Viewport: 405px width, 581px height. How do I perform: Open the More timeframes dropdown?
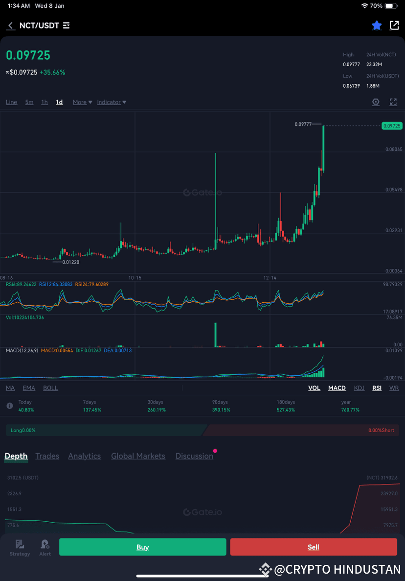(82, 102)
